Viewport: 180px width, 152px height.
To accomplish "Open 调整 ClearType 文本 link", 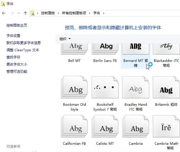I will 23,50.
